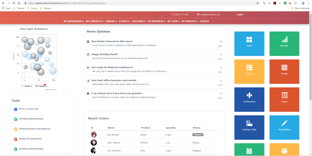
Task: Open the Savings Clubs tile
Action: click(x=249, y=127)
